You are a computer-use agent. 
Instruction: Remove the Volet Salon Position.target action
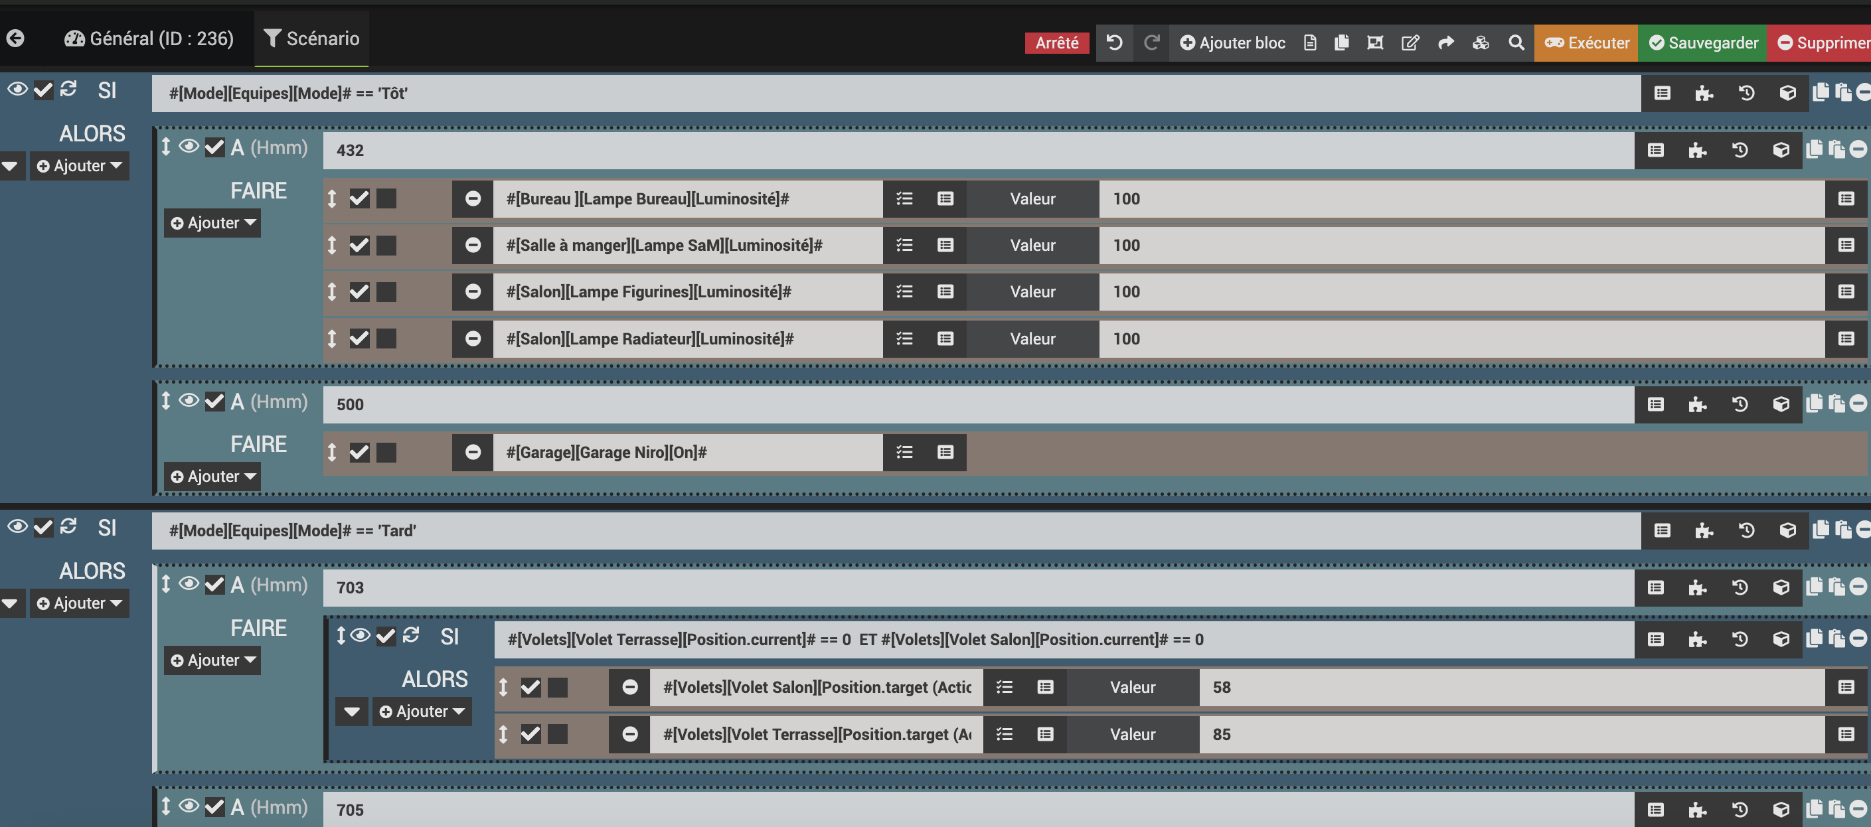coord(629,687)
